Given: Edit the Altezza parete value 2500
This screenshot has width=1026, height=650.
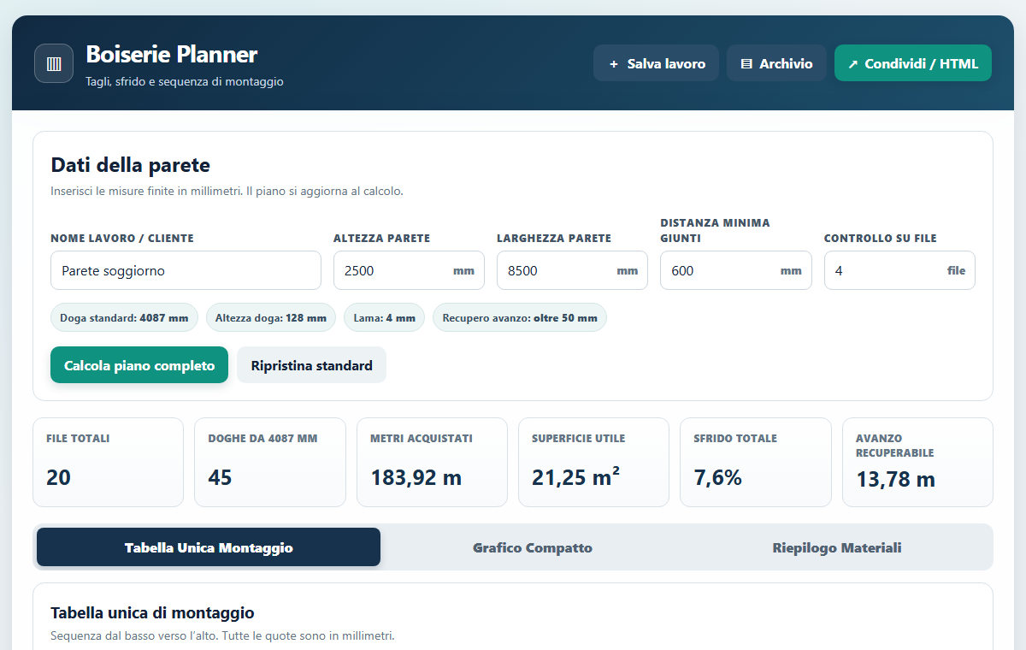Looking at the screenshot, I should (x=409, y=270).
